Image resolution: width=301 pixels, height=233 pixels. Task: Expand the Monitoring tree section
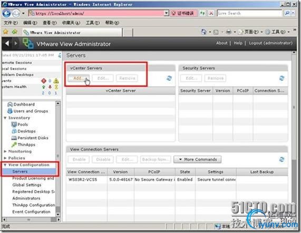coord(5,151)
